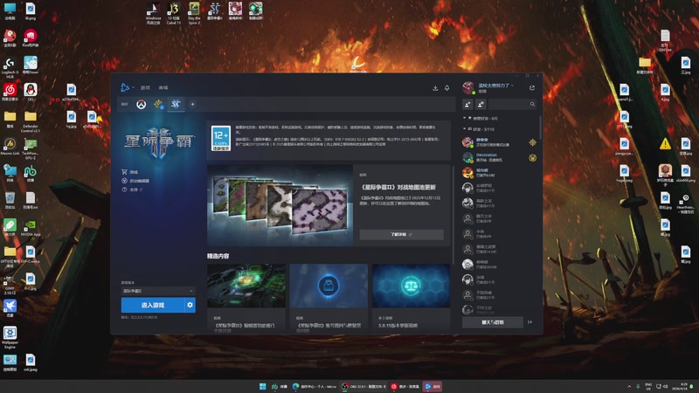Click the user avatar in header

click(x=468, y=87)
